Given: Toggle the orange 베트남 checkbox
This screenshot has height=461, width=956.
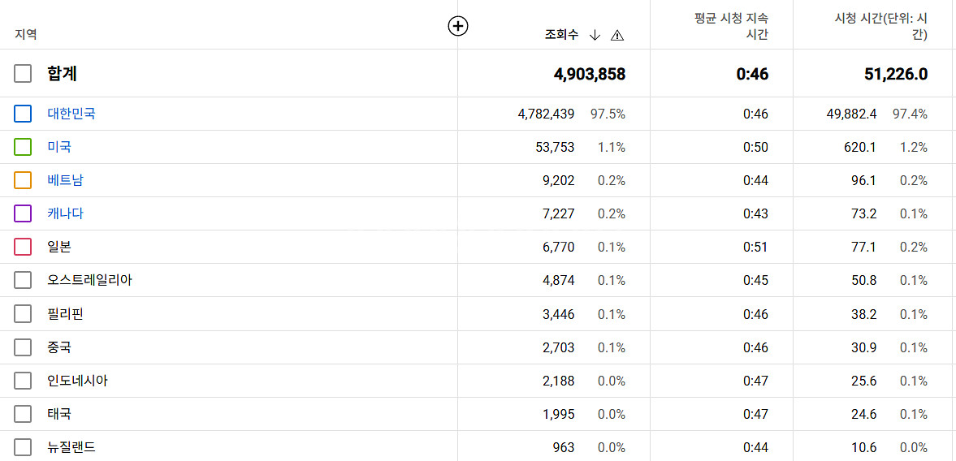Looking at the screenshot, I should pyautogui.click(x=23, y=180).
